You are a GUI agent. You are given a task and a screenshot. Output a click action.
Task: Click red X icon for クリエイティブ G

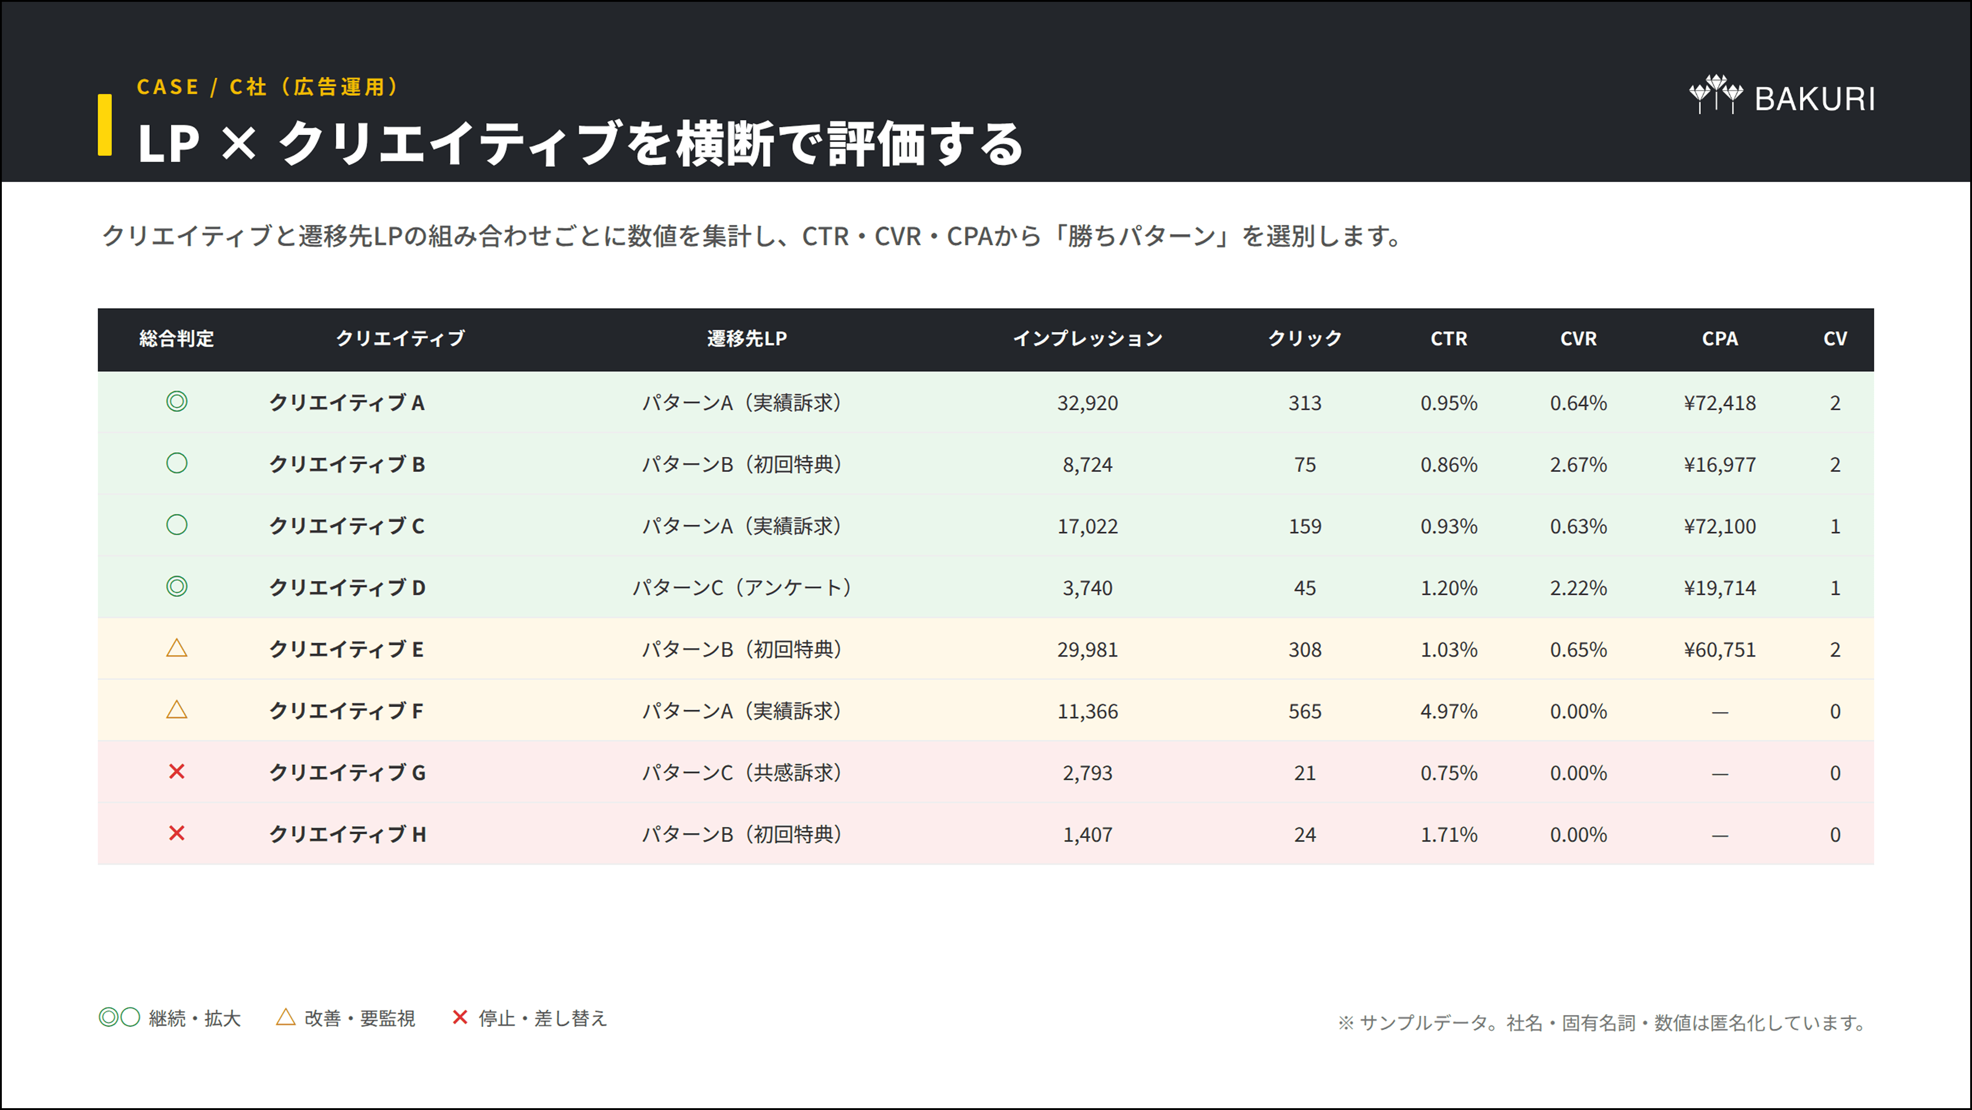(177, 772)
